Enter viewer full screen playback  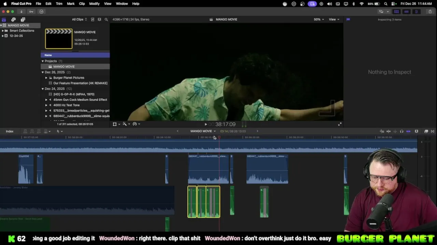pyautogui.click(x=340, y=124)
